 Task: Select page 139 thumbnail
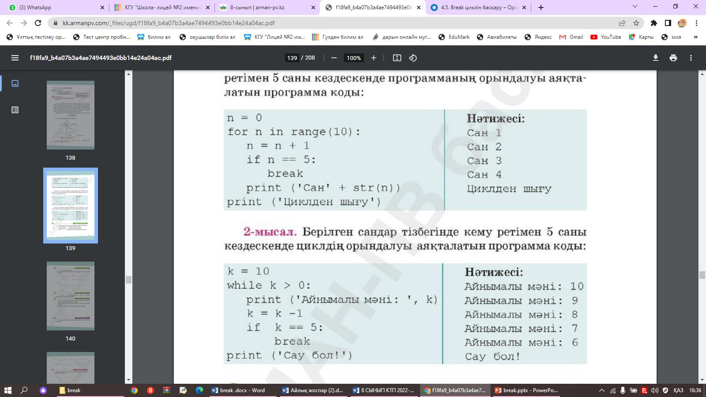coord(71,206)
